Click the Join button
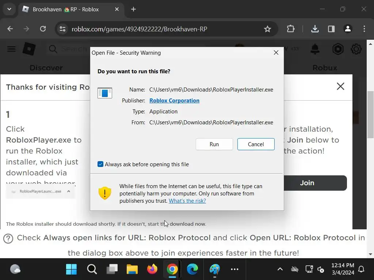This screenshot has height=280, width=374. pyautogui.click(x=315, y=183)
